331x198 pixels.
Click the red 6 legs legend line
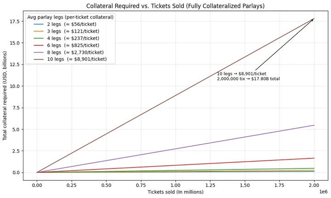click(x=39, y=45)
